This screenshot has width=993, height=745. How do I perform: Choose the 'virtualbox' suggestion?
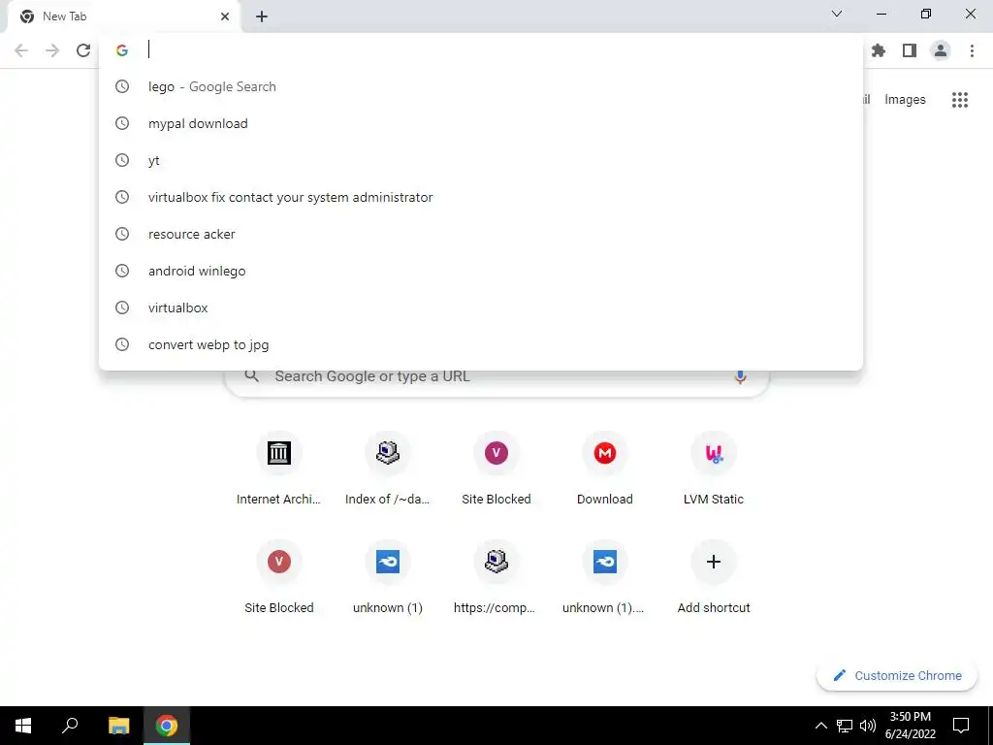coord(481,308)
